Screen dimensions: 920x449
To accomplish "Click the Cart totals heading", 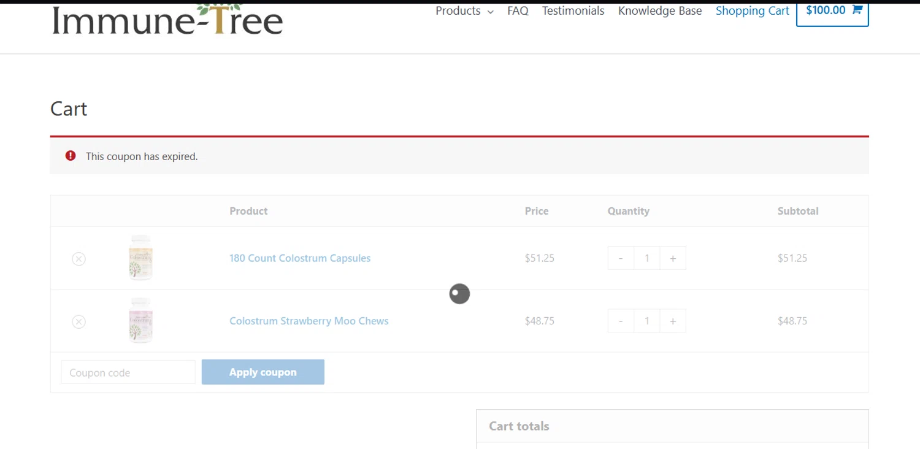I will [x=519, y=426].
